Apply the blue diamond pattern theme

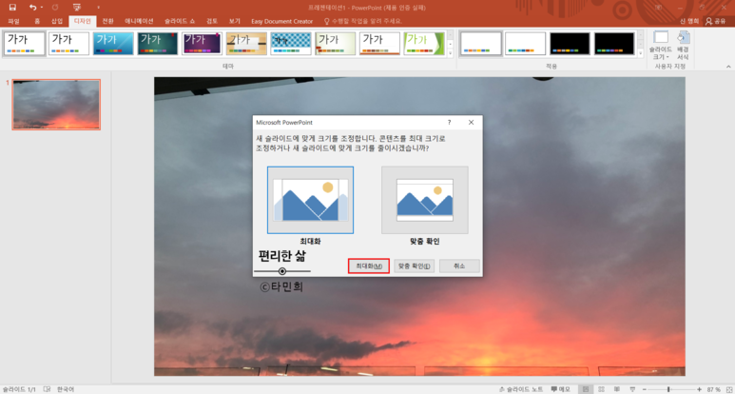[291, 44]
